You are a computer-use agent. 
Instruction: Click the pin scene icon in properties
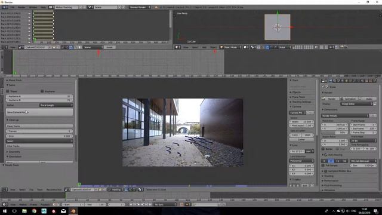[x=323, y=87]
